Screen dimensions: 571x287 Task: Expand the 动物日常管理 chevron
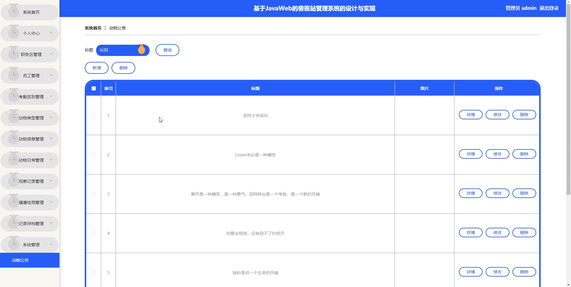tap(51, 160)
